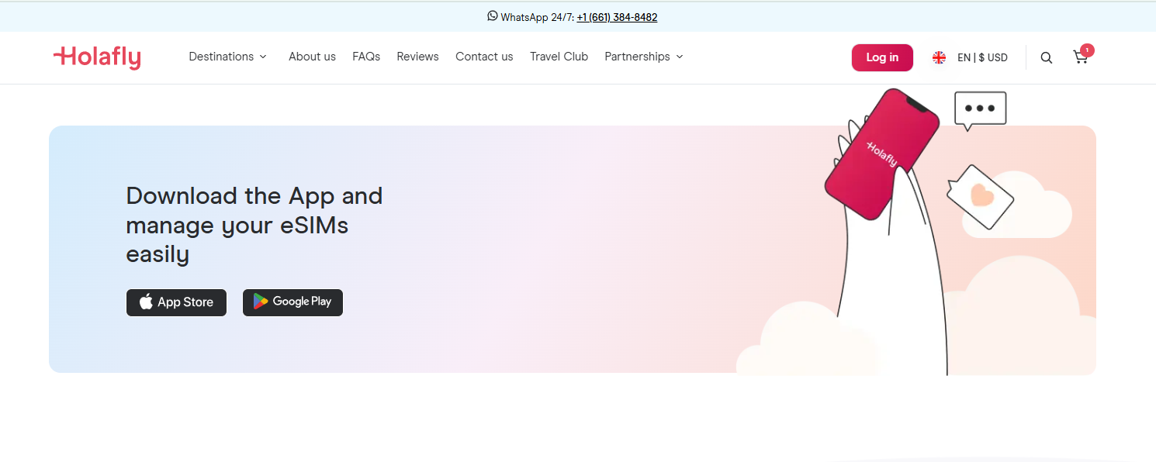Open the EN | $ USD selector
The width and height of the screenshot is (1156, 462).
[x=982, y=57]
